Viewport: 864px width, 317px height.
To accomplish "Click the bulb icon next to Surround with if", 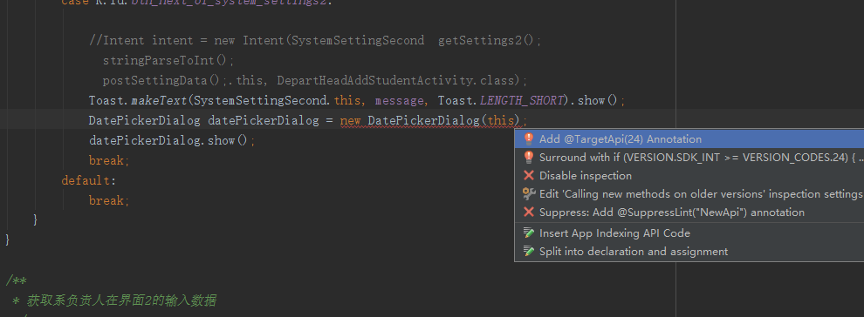I will (528, 157).
